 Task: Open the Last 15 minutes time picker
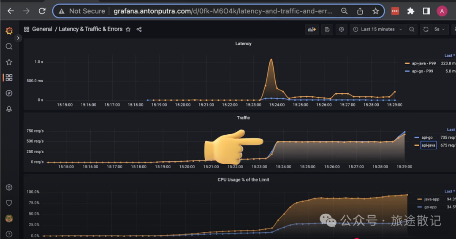(x=377, y=30)
